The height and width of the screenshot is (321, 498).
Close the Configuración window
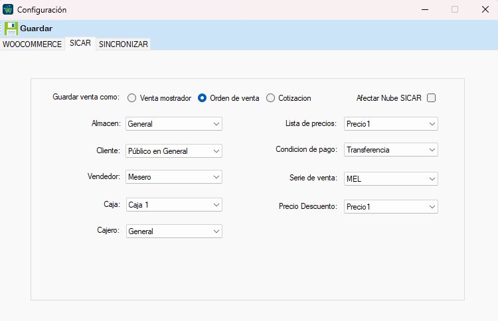pos(485,10)
